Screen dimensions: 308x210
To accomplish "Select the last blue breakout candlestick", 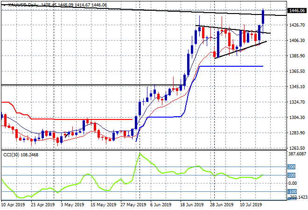I will click(x=263, y=17).
